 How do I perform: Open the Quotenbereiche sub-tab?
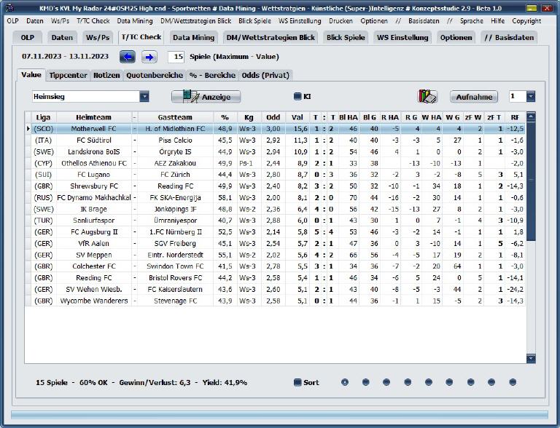[155, 75]
